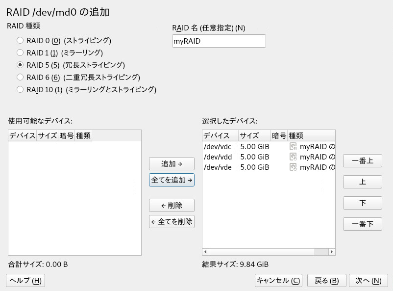The width and height of the screenshot is (393, 291).
Task: Focus the RAID name field containing myRAID
Action: (x=219, y=41)
